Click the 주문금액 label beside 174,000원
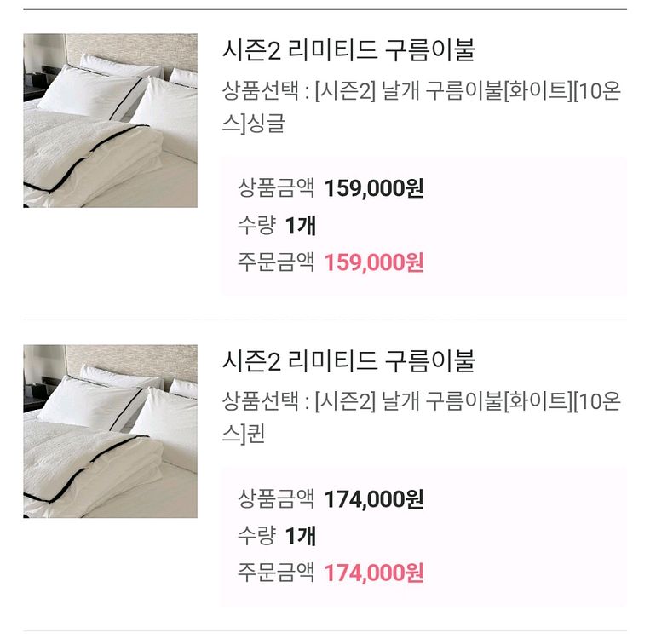Image resolution: width=650 pixels, height=639 pixels. coord(276,573)
